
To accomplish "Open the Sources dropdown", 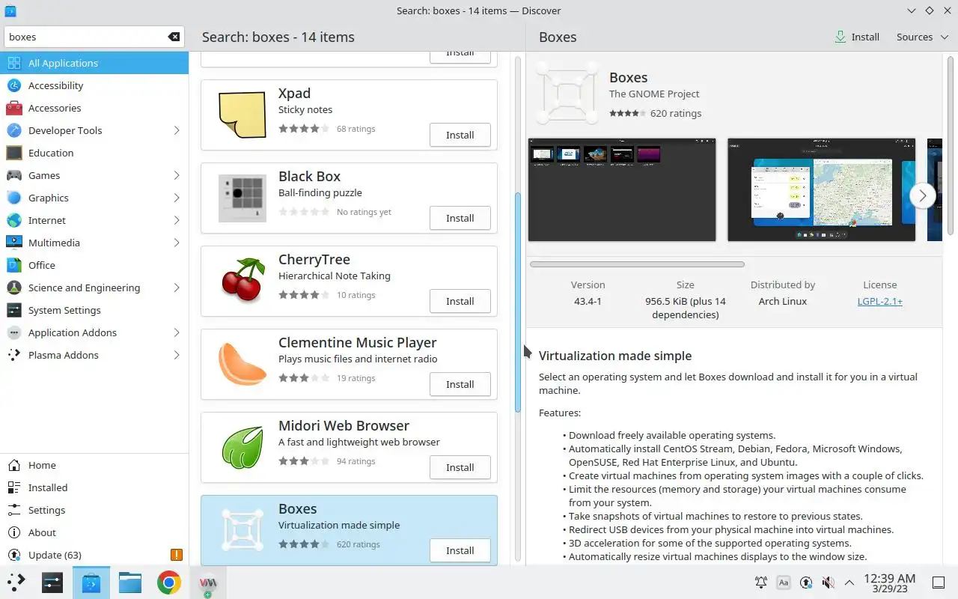I will pos(921,37).
